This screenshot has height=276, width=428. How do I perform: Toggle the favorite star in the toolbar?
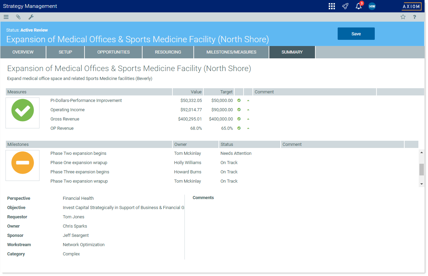(x=403, y=17)
